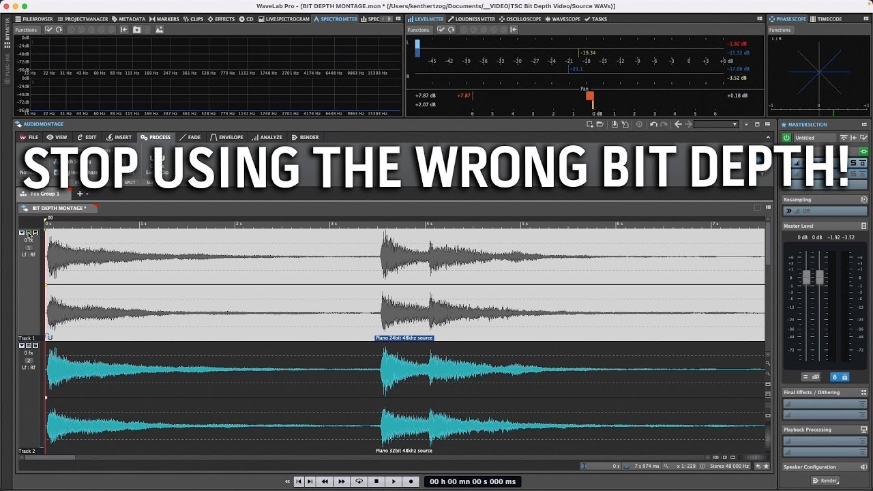The height and width of the screenshot is (491, 873).
Task: Open the Markers tool window
Action: (x=165, y=19)
